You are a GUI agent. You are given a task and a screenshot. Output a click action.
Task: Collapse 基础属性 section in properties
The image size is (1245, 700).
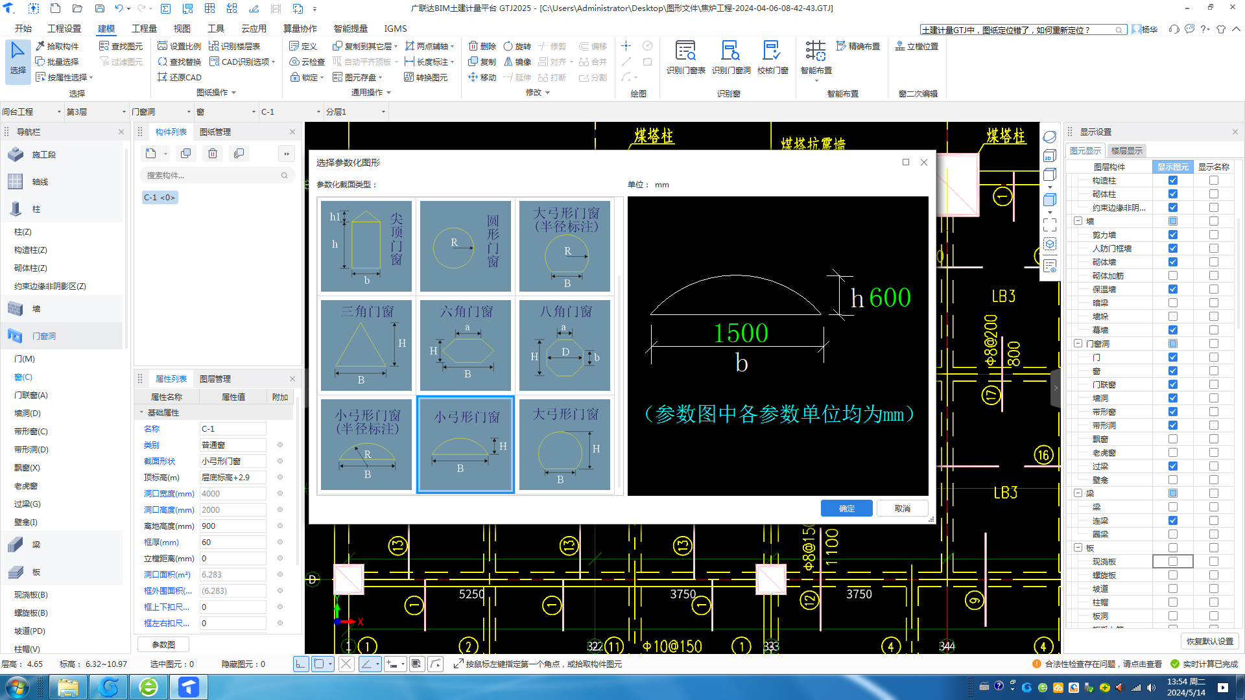tap(141, 413)
